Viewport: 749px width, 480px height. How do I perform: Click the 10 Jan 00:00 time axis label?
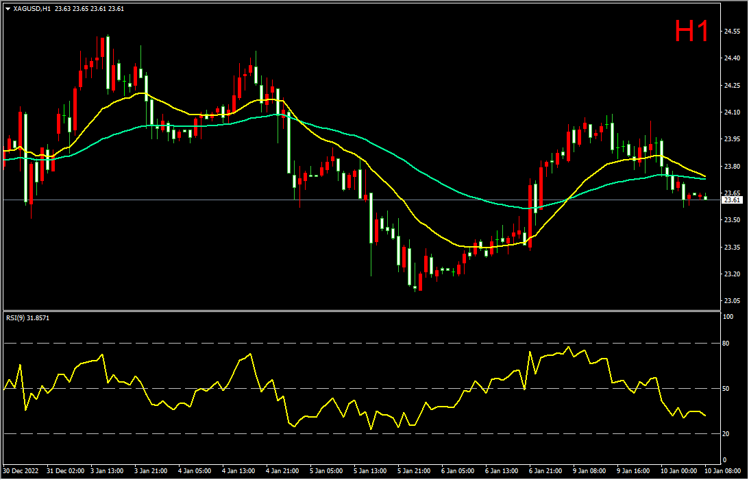click(678, 471)
